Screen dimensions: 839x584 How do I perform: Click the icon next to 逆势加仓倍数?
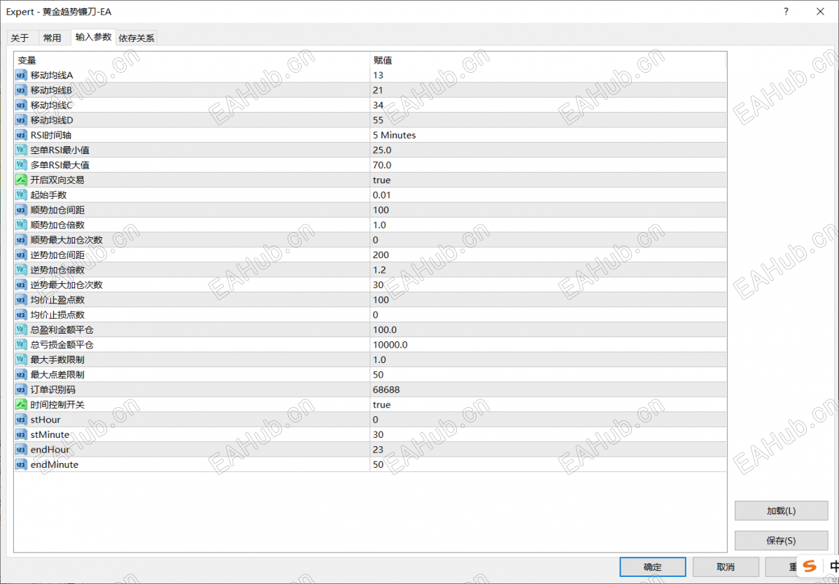(22, 269)
